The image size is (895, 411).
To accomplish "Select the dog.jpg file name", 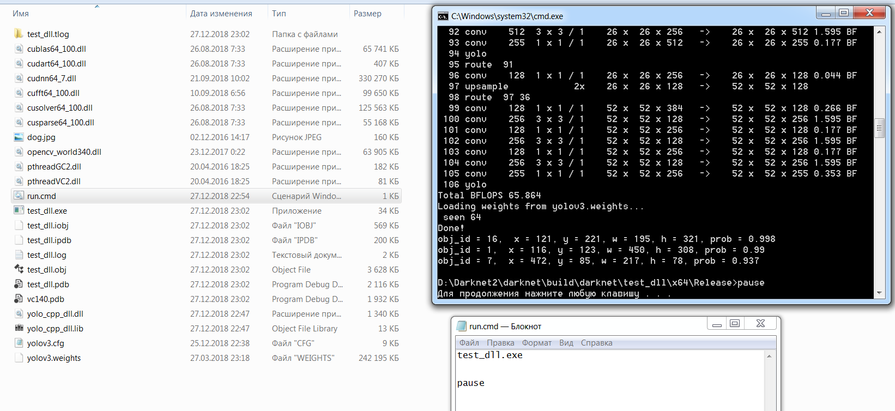I will click(x=41, y=137).
